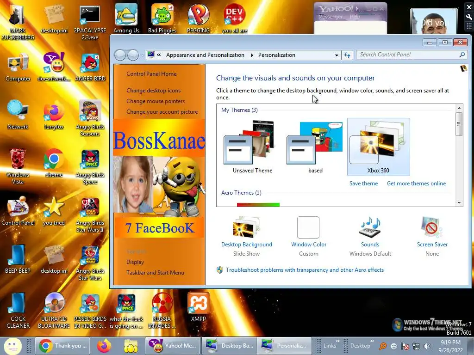Click the theme list scrollbar thumb
474x355 pixels.
[459, 124]
